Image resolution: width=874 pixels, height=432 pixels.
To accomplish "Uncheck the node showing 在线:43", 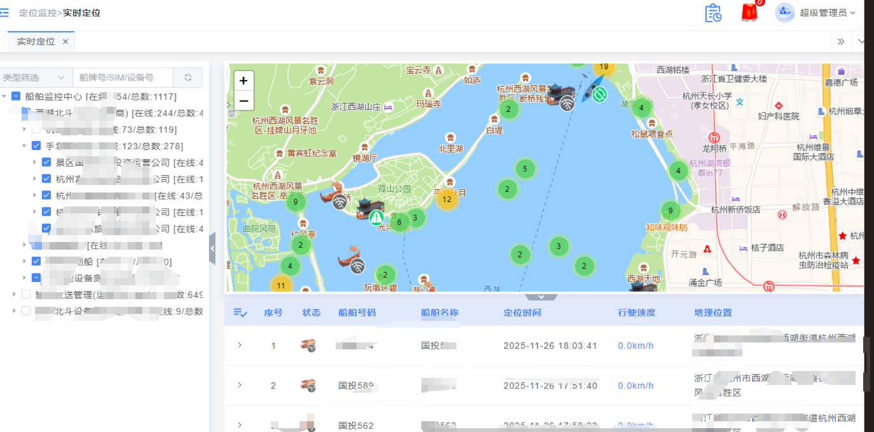I will coord(46,195).
